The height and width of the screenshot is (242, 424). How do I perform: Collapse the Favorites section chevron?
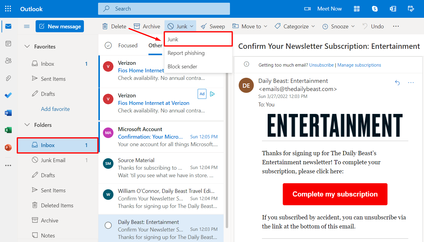27,46
